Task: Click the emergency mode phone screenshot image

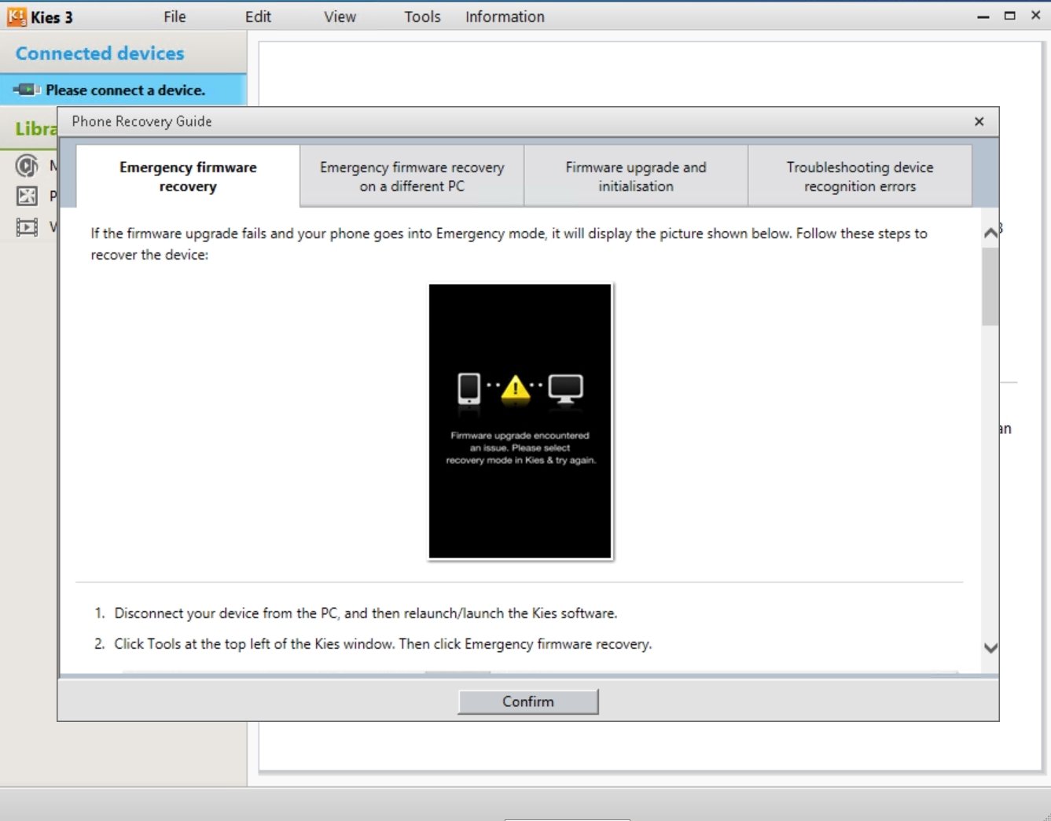Action: (x=520, y=422)
